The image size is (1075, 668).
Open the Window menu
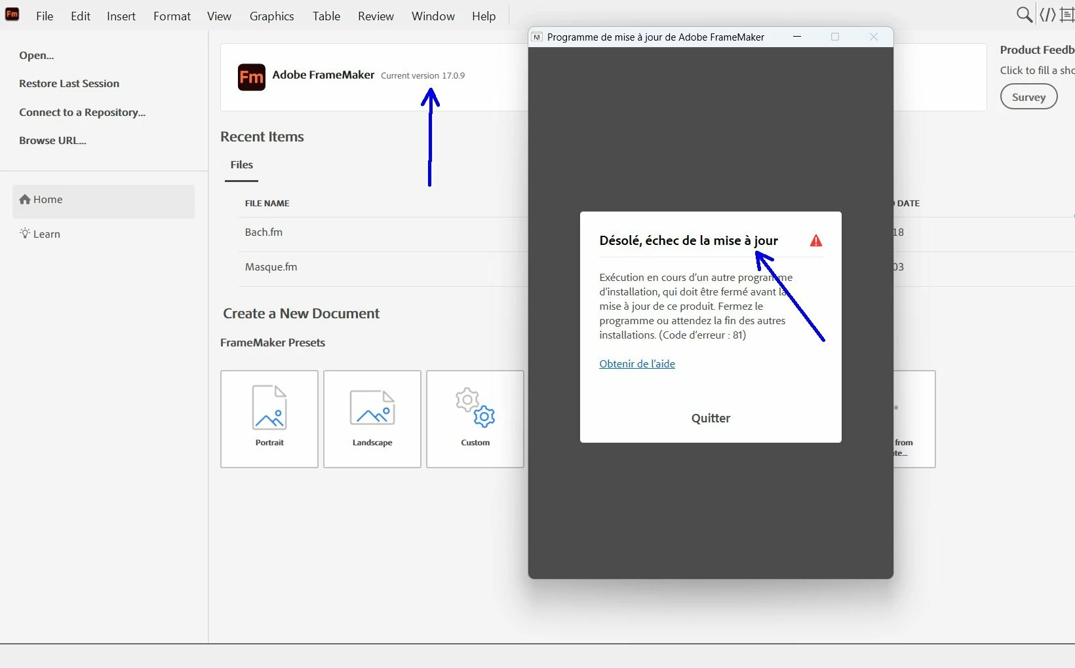pos(433,16)
